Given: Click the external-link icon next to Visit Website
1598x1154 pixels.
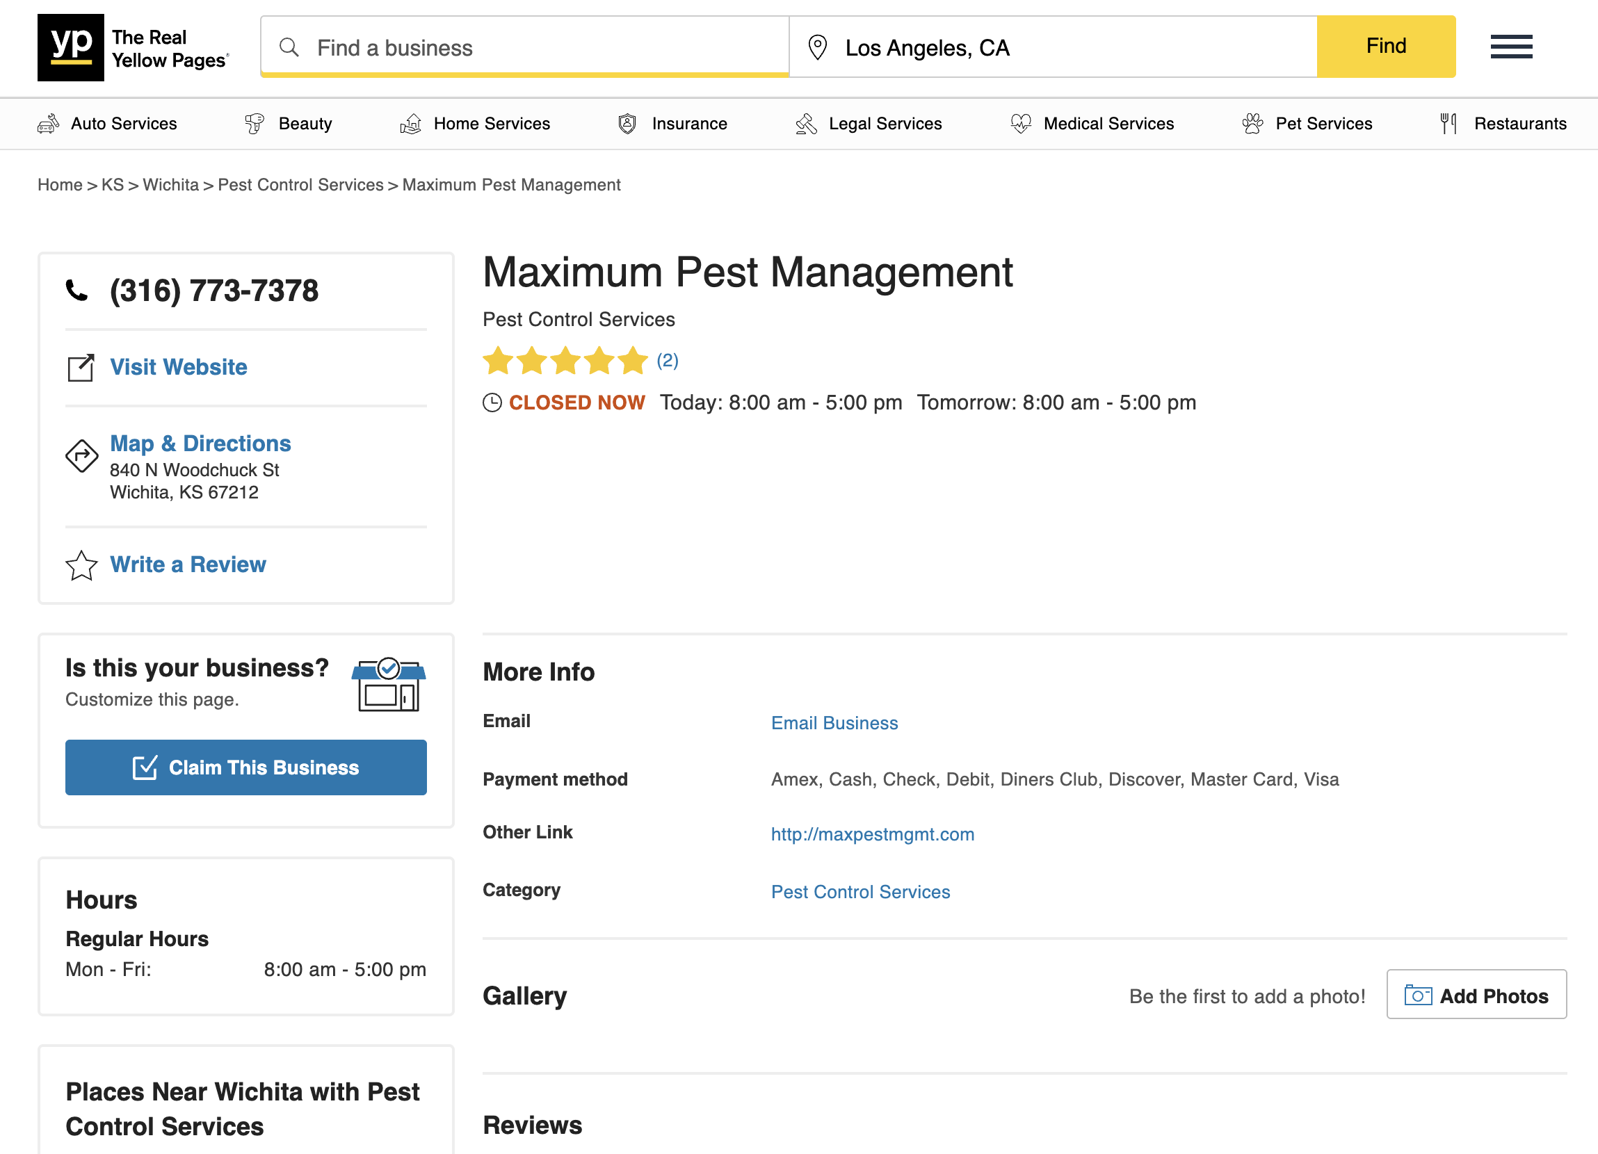Looking at the screenshot, I should [x=81, y=367].
